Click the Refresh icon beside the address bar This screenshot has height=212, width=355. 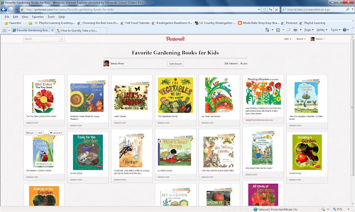[270, 9]
